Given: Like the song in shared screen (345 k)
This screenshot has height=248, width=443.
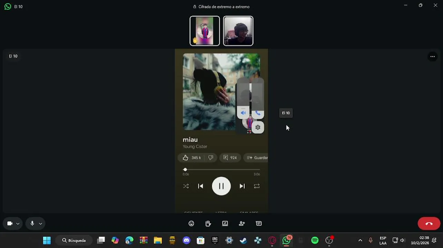Looking at the screenshot, I should pyautogui.click(x=192, y=158).
